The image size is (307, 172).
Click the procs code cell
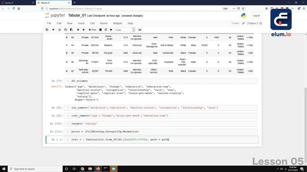tap(160, 132)
